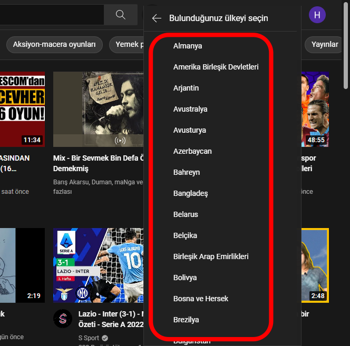Choose Amerika Birleşik Devletleri

point(216,67)
